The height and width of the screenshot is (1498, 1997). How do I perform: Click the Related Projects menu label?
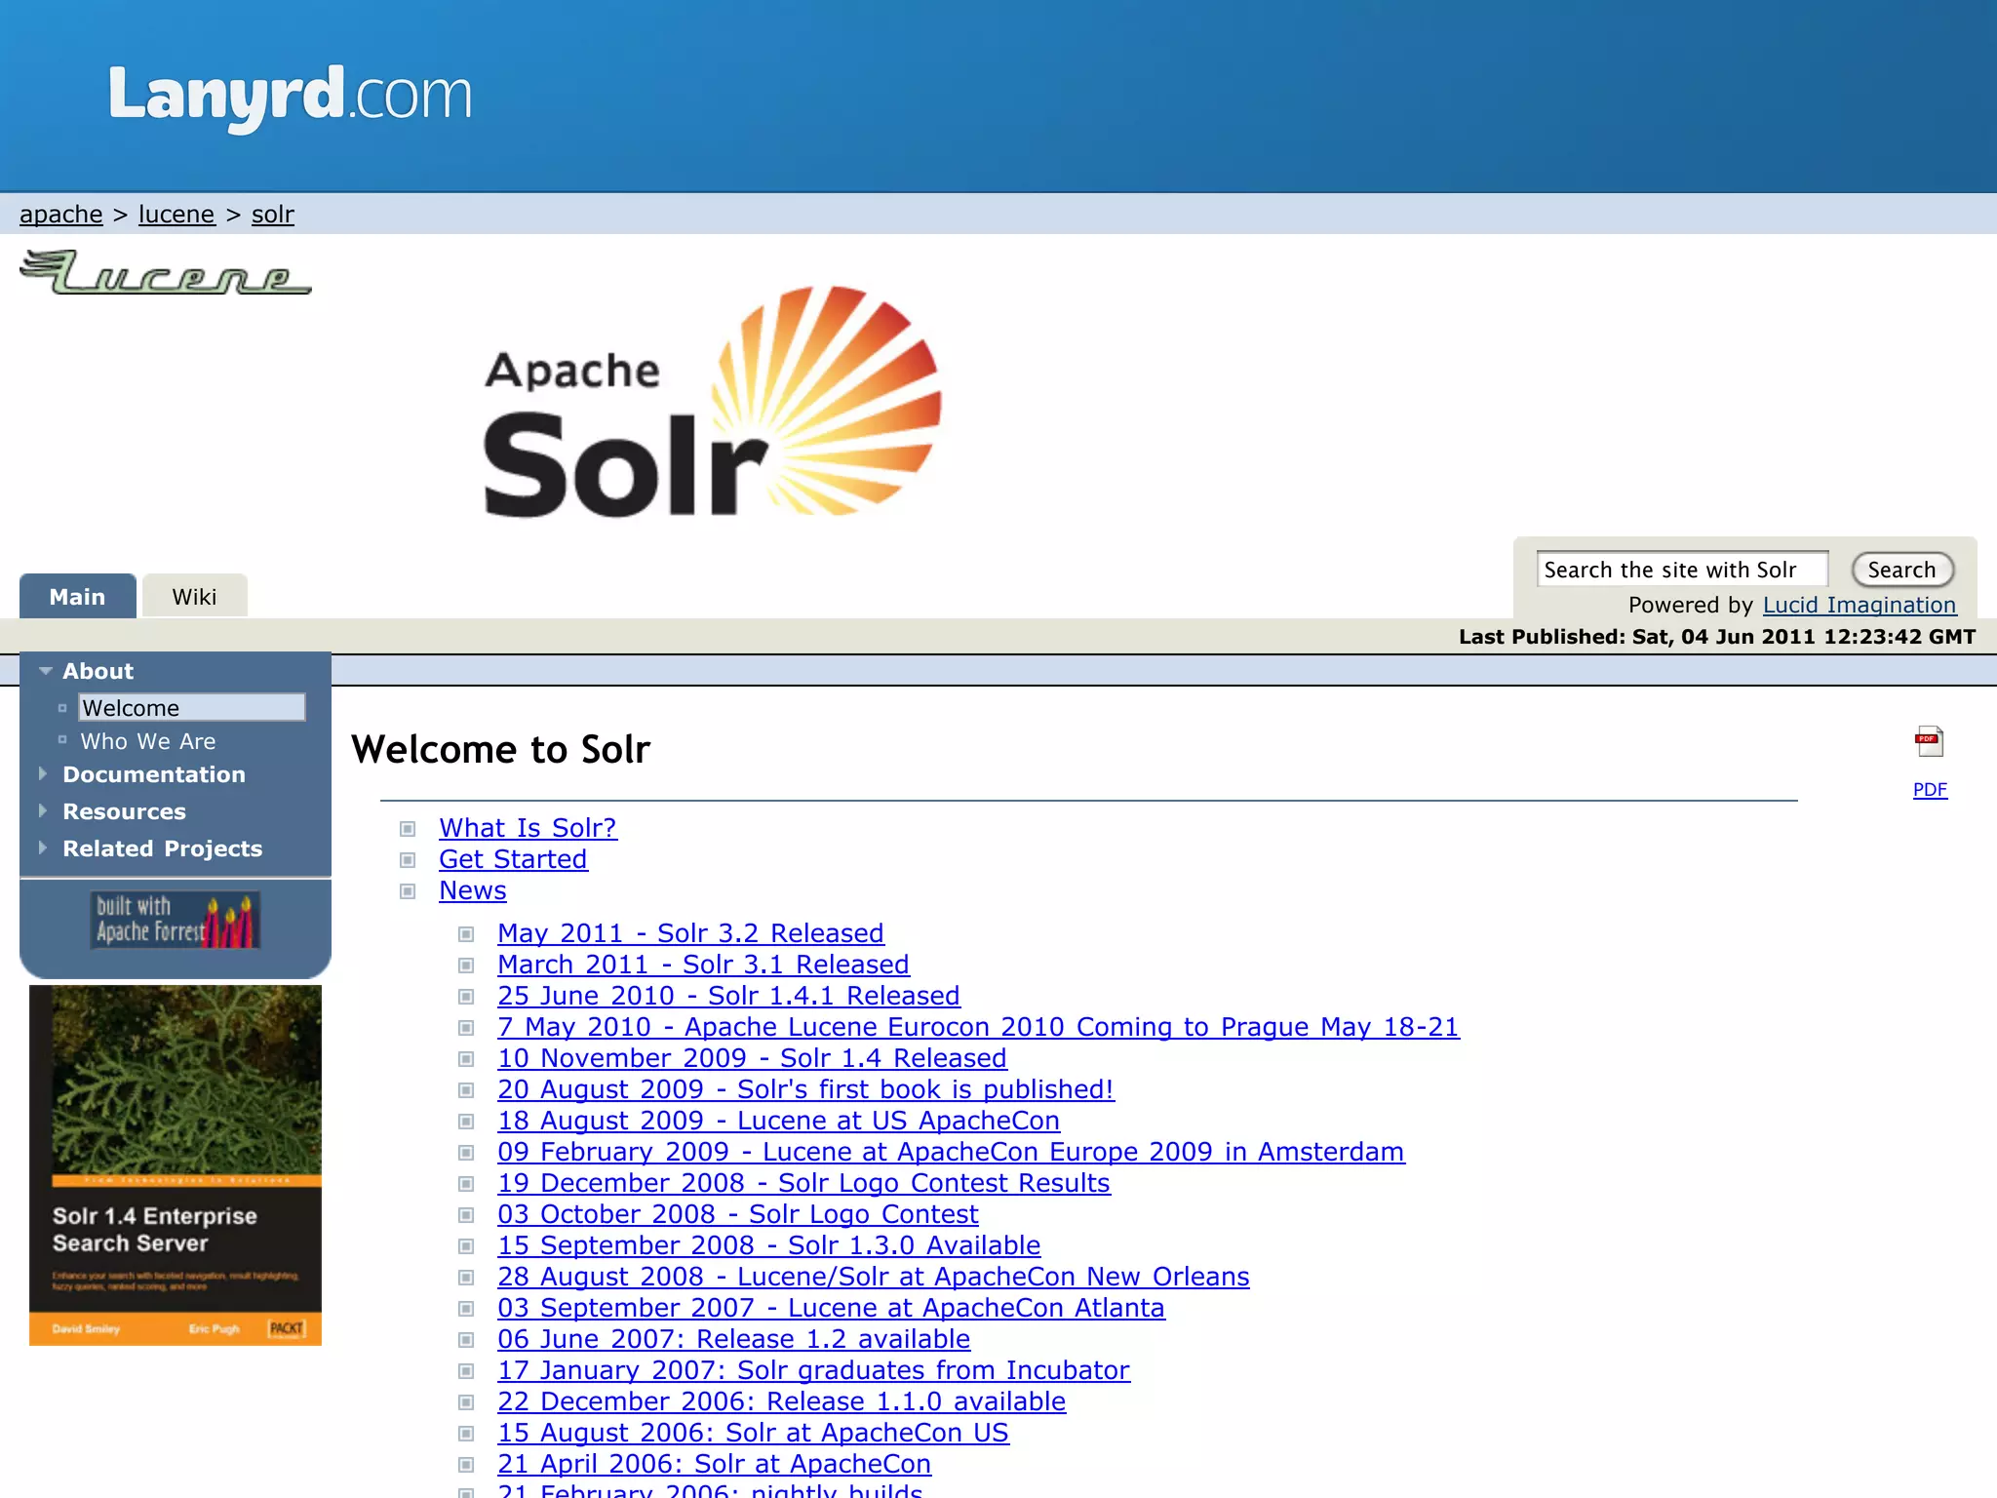(163, 848)
